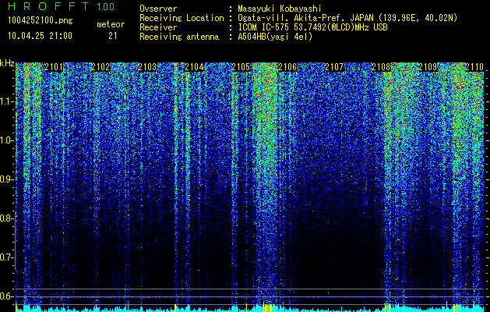Select the file name 1004252100.png

pyautogui.click(x=41, y=21)
